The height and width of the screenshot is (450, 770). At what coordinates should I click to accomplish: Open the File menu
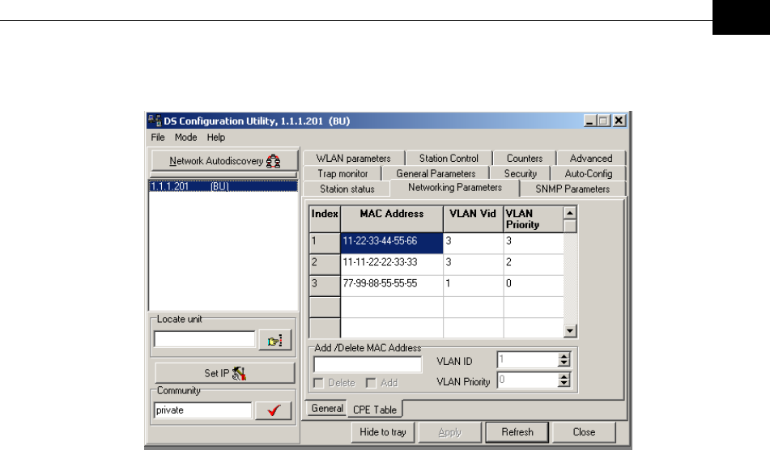click(158, 138)
